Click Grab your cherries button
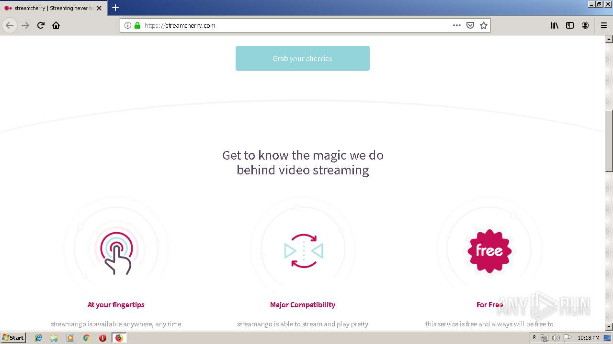Viewport: 613px width, 344px height. 303,58
